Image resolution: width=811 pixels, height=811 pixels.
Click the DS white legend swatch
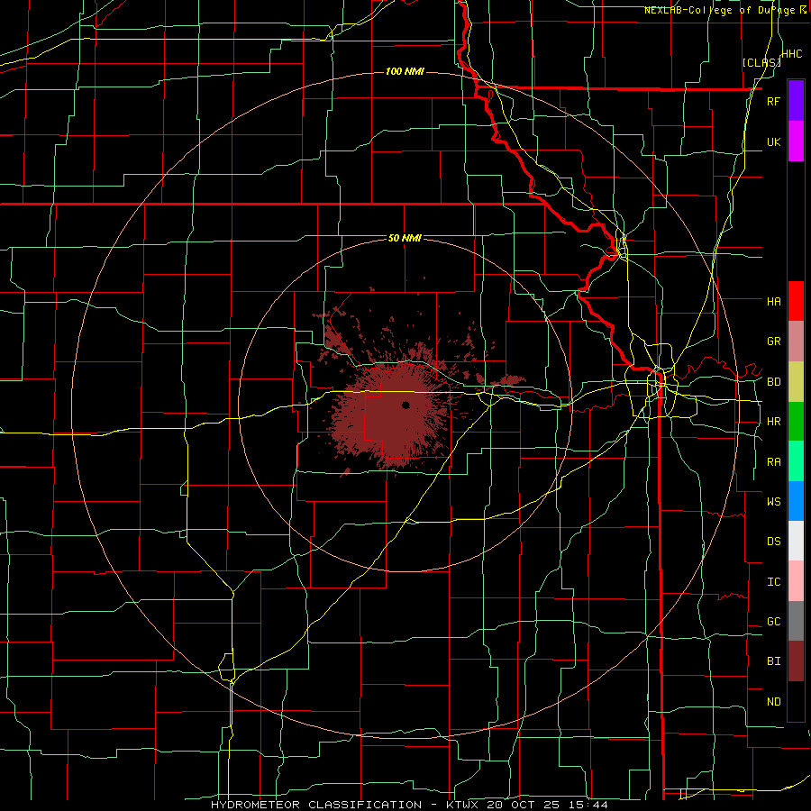[796, 541]
